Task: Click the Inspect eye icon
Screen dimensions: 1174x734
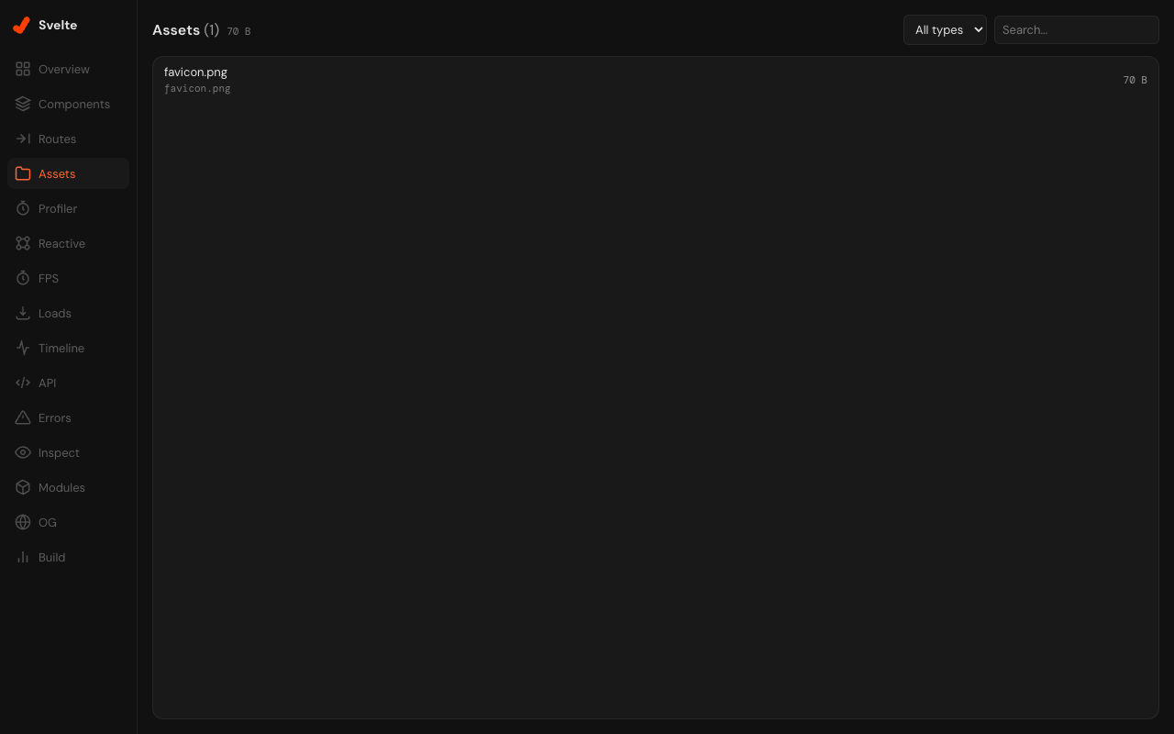Action: (x=23, y=452)
